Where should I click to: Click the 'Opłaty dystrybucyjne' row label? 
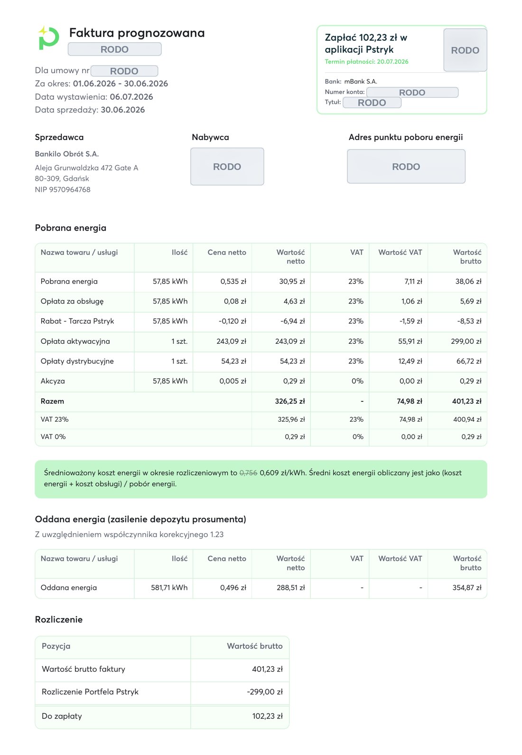click(x=77, y=361)
